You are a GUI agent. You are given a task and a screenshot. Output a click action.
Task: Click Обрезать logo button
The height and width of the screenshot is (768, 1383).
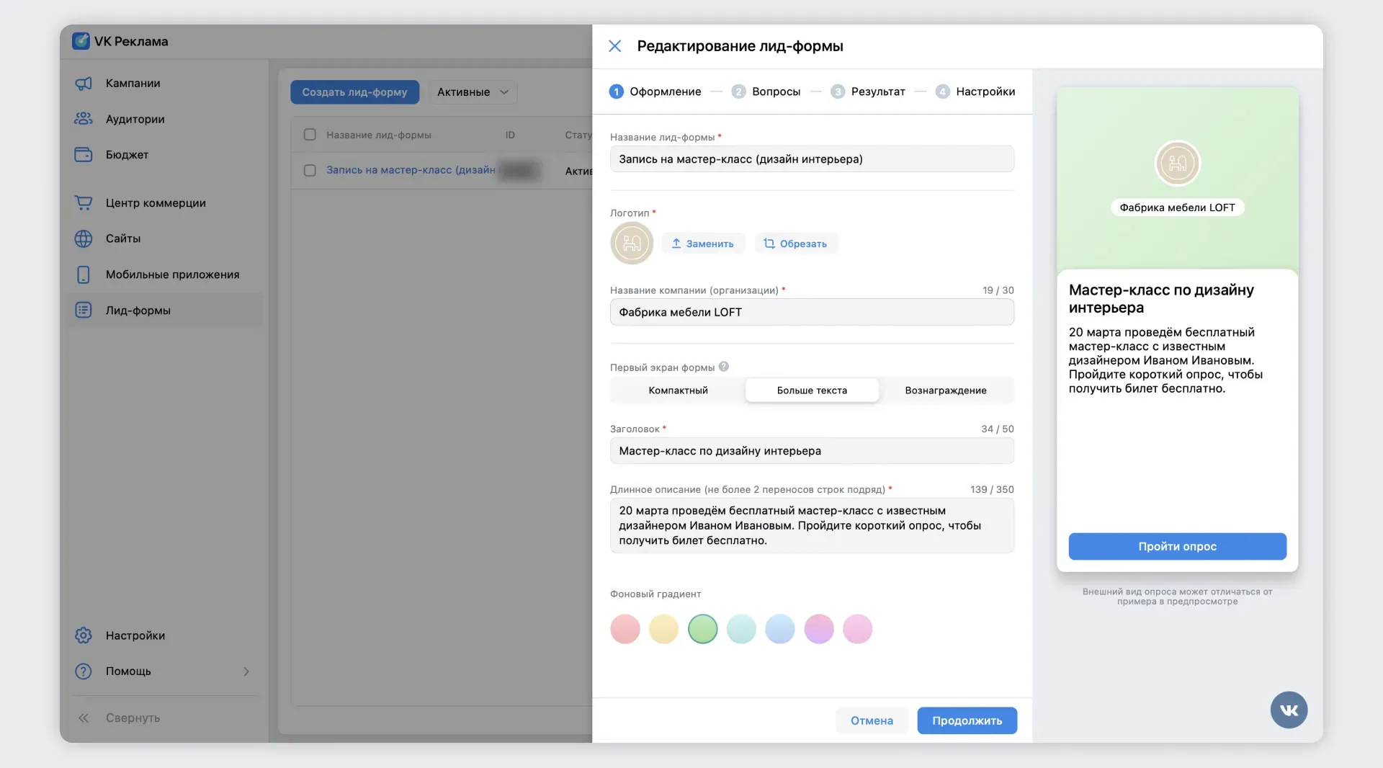[x=796, y=244]
